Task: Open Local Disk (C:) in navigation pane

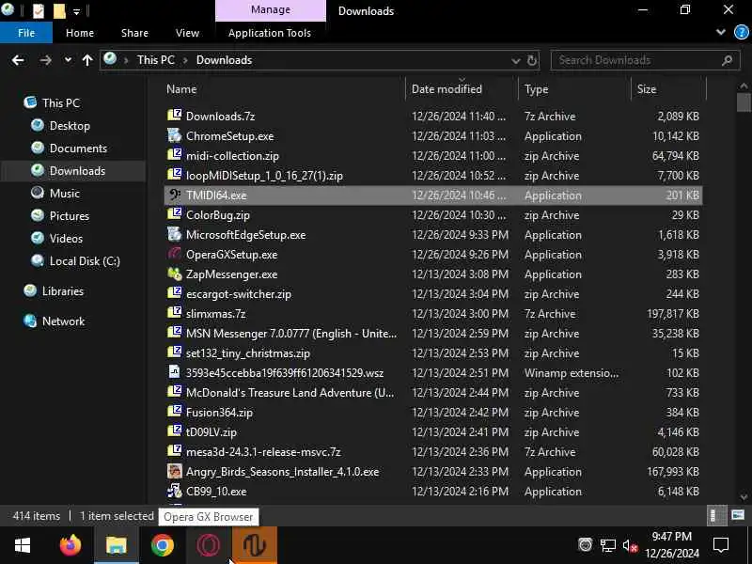Action: point(85,261)
